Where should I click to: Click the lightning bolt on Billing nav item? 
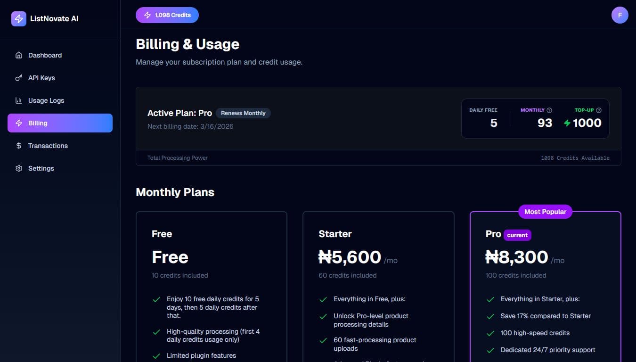[x=19, y=123]
